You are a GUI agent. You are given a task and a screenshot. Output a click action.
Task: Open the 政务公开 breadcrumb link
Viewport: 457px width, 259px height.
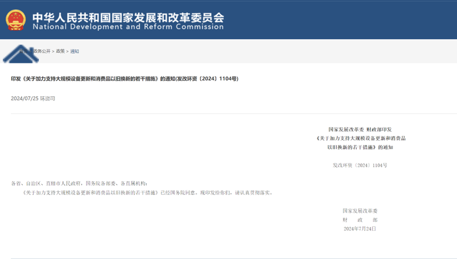tap(42, 51)
